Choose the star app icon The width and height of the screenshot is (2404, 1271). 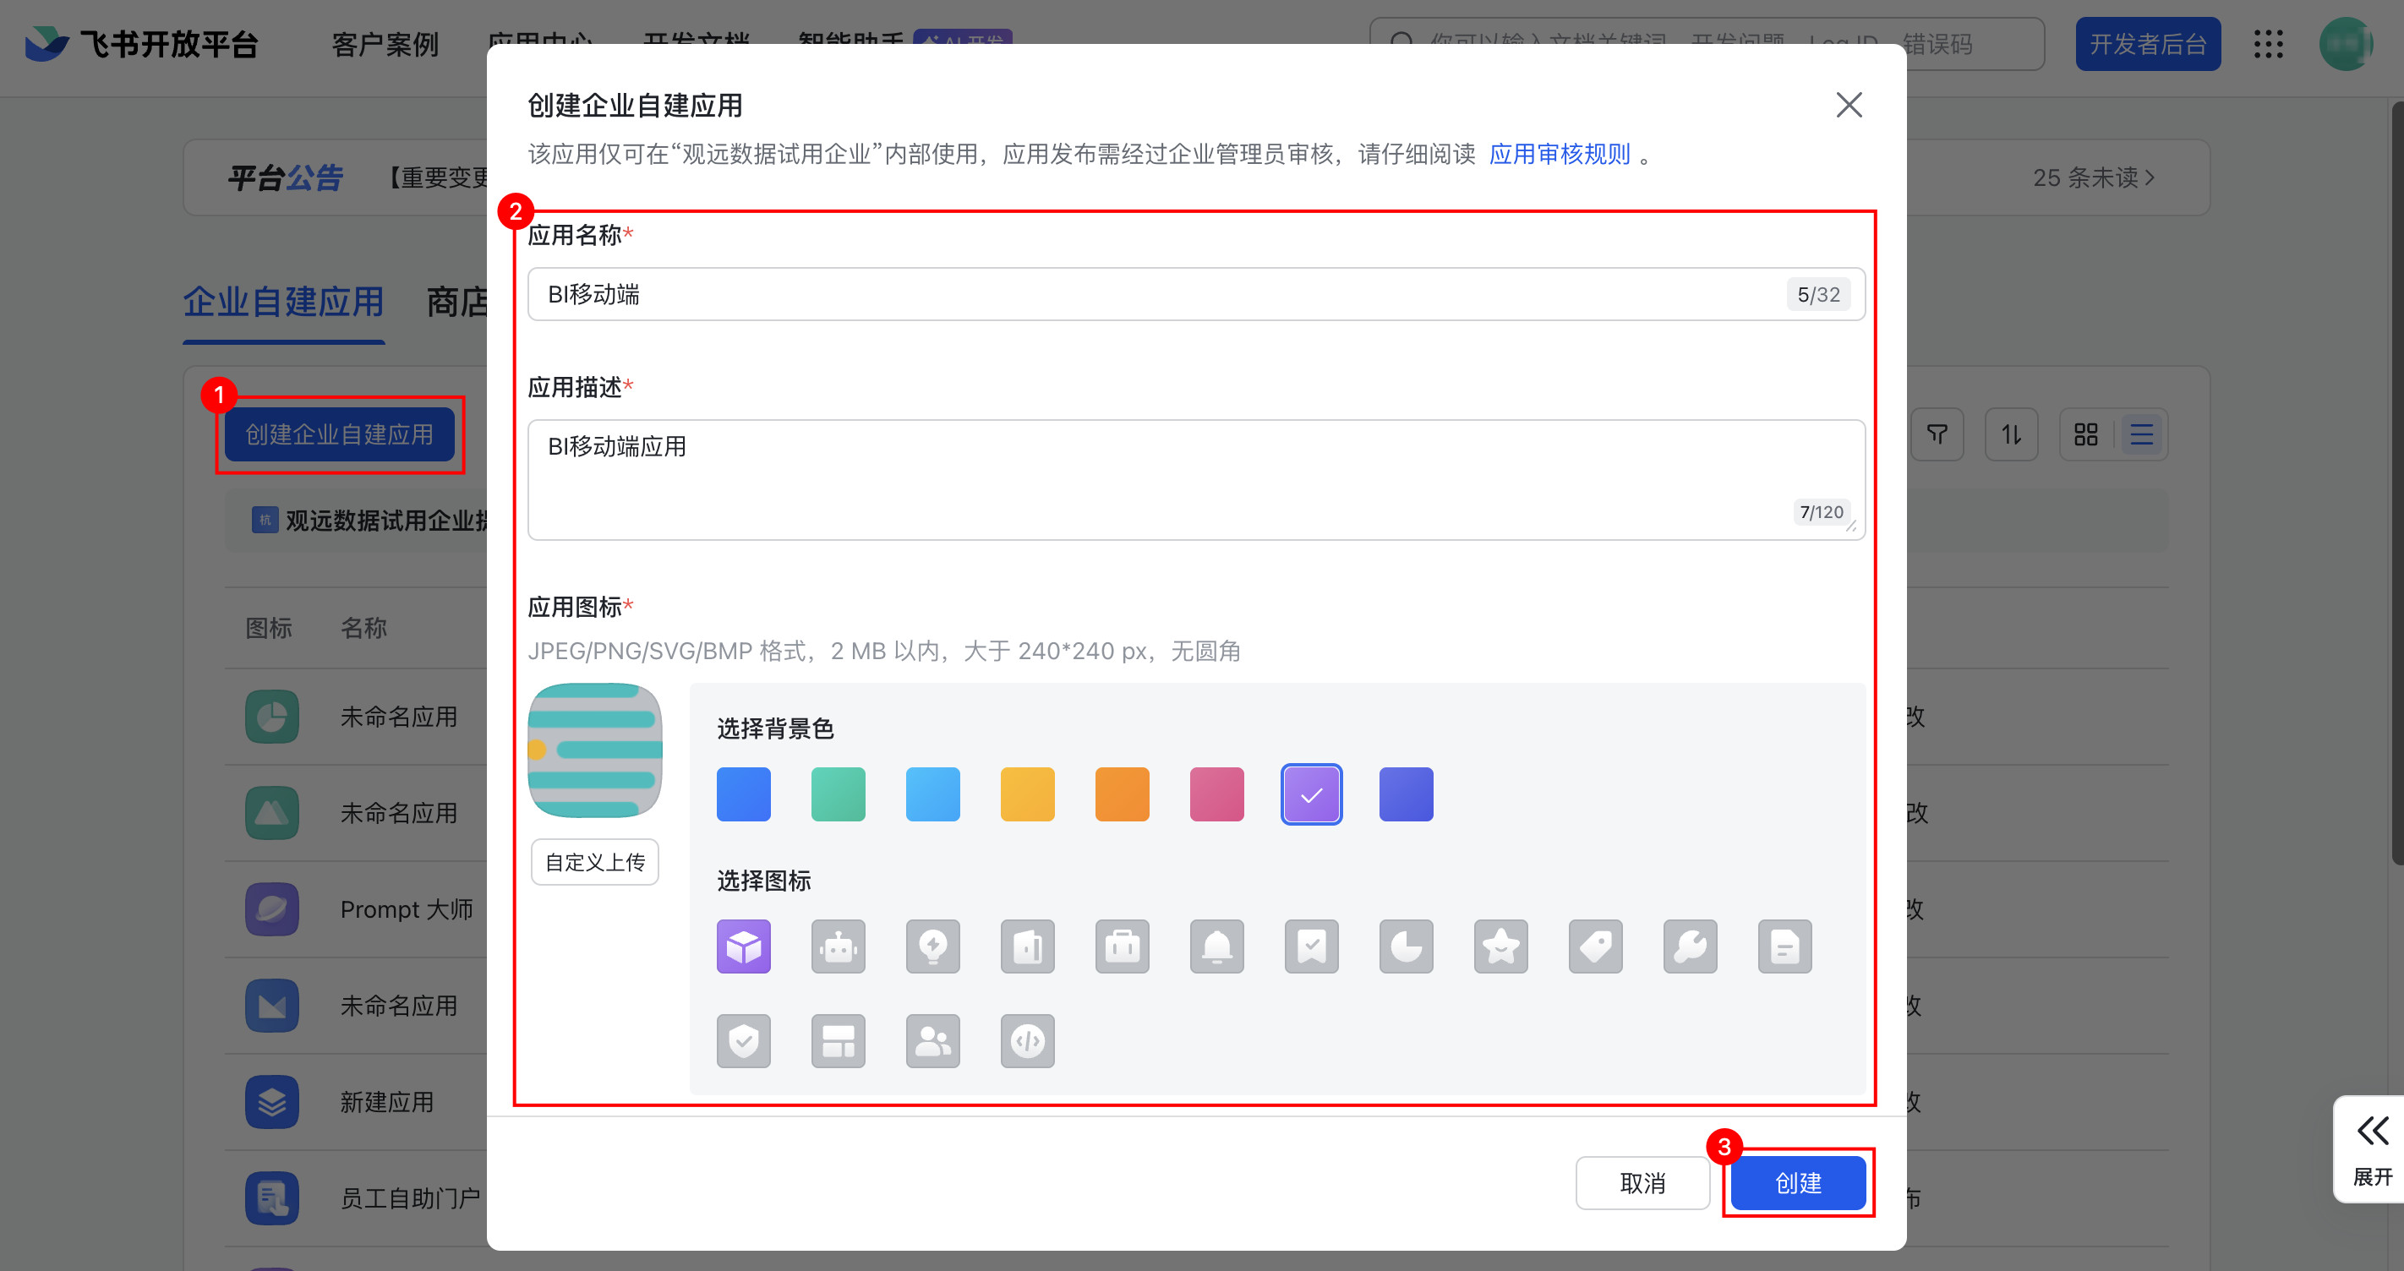(x=1500, y=946)
